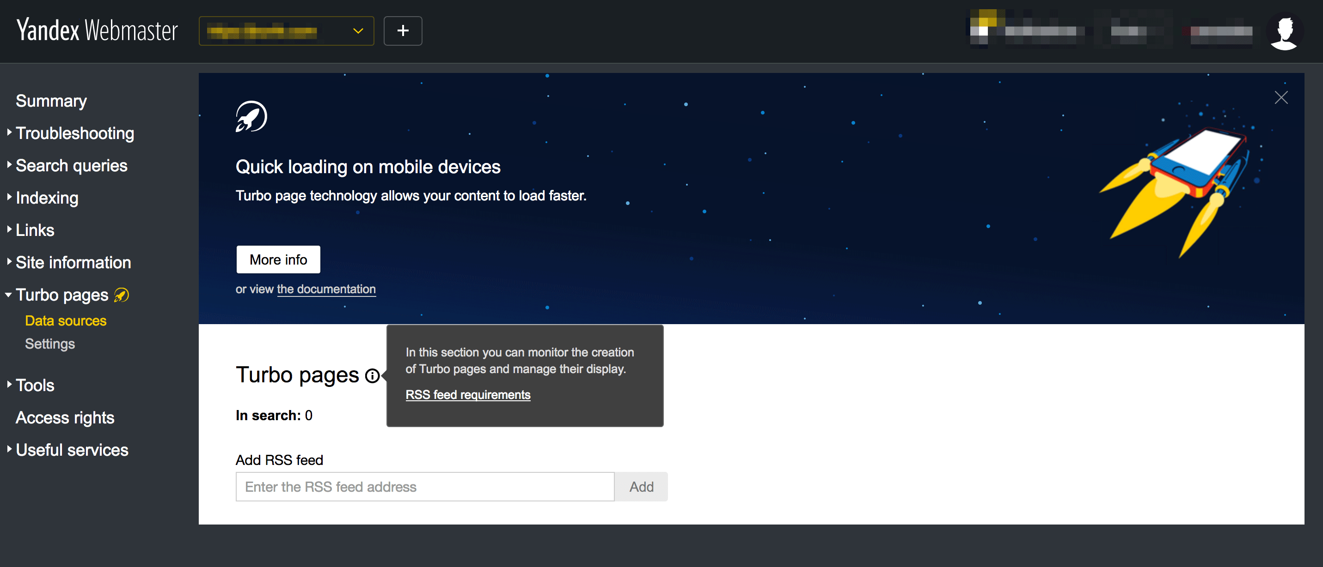Open Turbo pages Settings
The width and height of the screenshot is (1323, 567).
click(50, 344)
